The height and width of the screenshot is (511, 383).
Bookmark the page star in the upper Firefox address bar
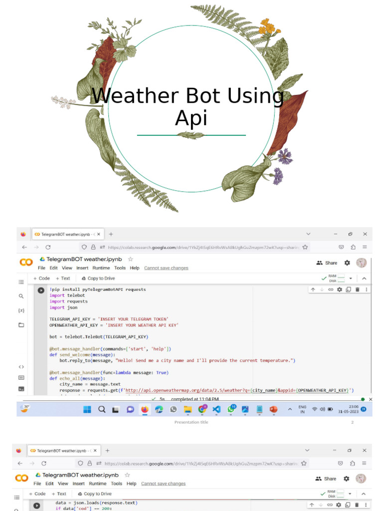305,248
